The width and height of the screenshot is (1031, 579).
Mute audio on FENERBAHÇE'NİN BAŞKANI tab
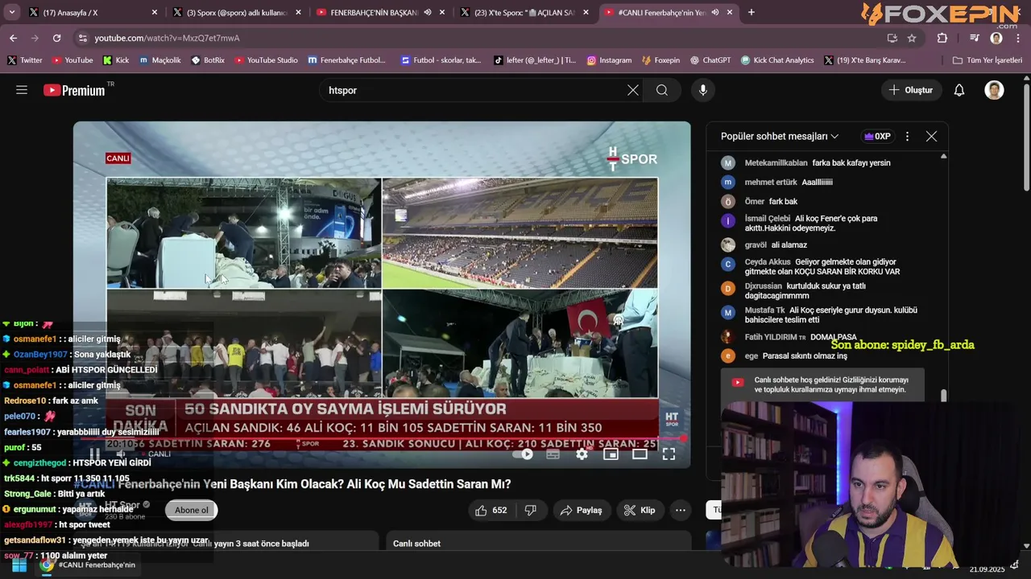[428, 12]
